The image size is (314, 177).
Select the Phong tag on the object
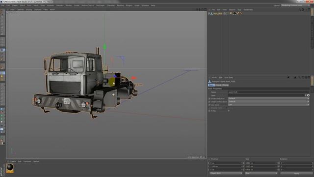[x=231, y=13]
